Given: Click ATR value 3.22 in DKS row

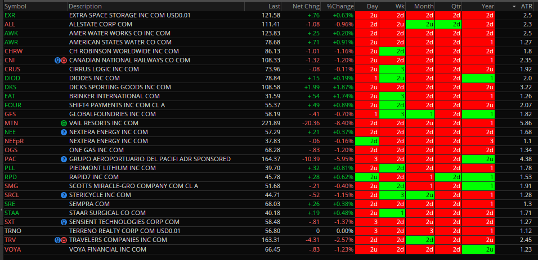Looking at the screenshot, I should pyautogui.click(x=527, y=87).
